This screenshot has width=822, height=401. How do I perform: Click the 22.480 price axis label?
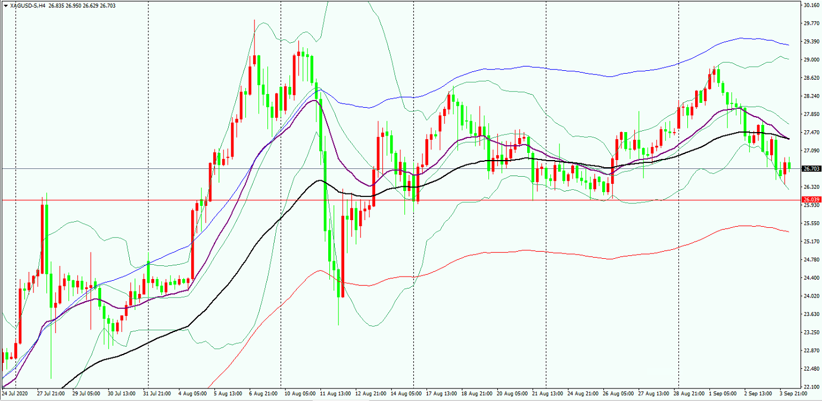(811, 369)
